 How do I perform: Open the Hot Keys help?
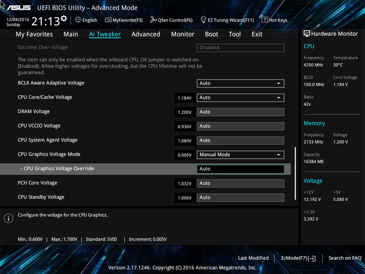pyautogui.click(x=274, y=20)
